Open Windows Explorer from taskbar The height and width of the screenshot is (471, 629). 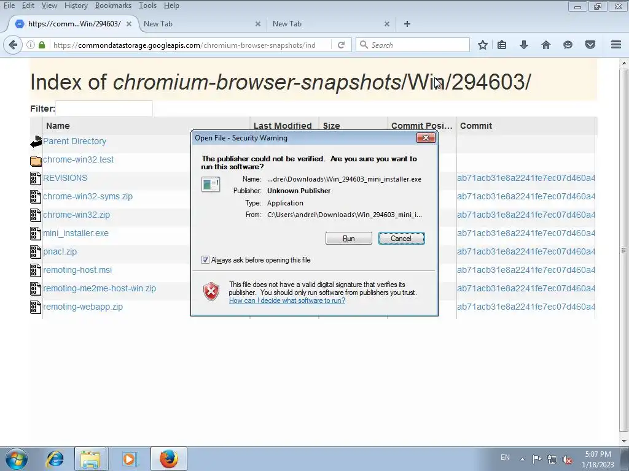click(x=90, y=459)
